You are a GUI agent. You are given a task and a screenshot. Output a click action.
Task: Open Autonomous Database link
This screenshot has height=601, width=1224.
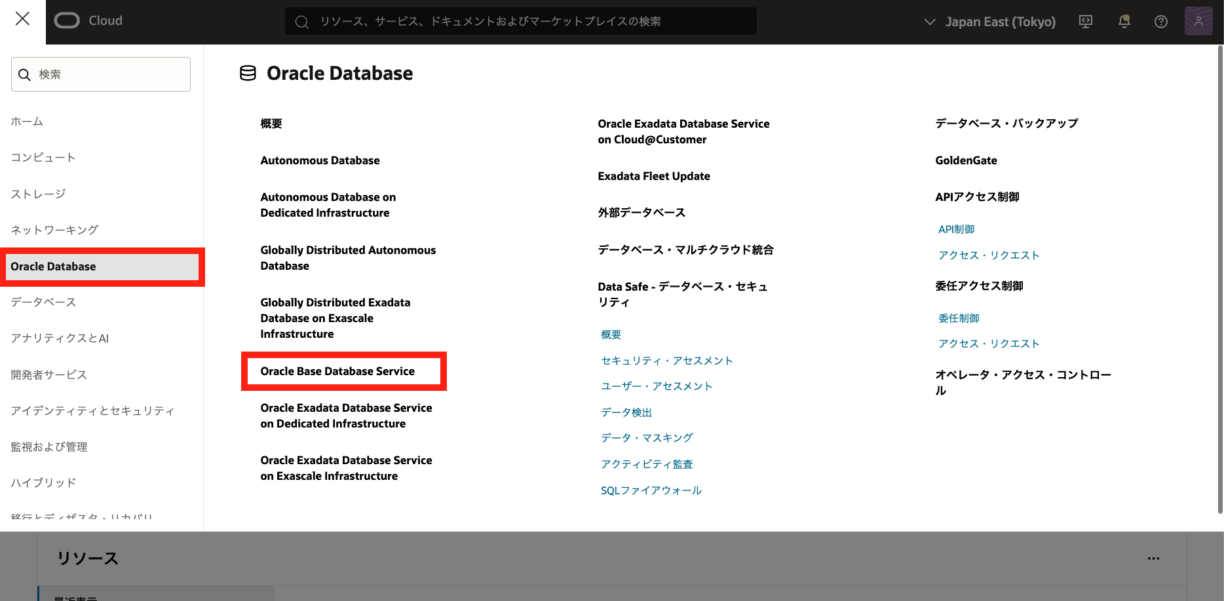[x=320, y=160]
